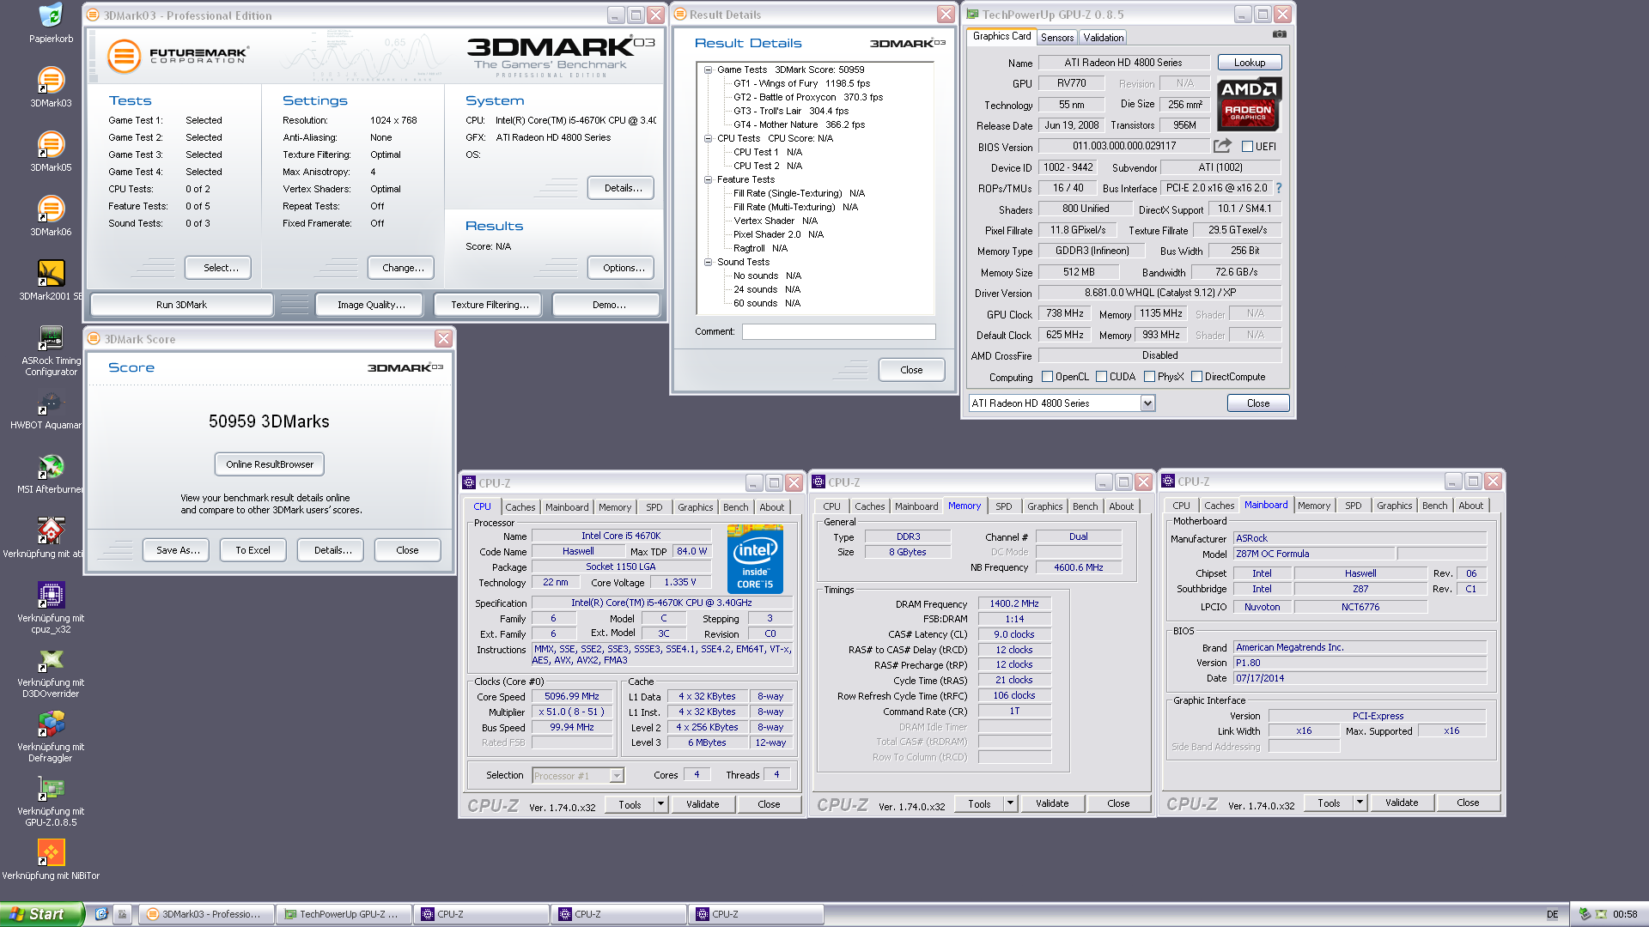Click the Online ResultBrowser button
The width and height of the screenshot is (1649, 927).
270,464
